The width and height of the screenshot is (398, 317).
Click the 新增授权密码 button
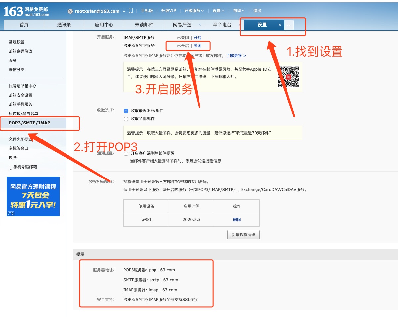[x=243, y=235]
